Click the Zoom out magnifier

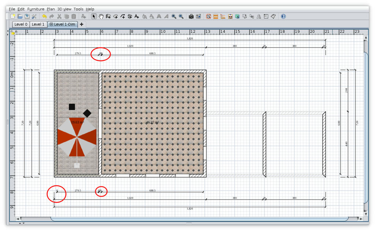point(181,16)
